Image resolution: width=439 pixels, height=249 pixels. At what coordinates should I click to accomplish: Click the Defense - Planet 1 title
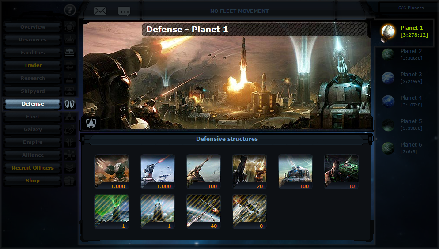[187, 30]
